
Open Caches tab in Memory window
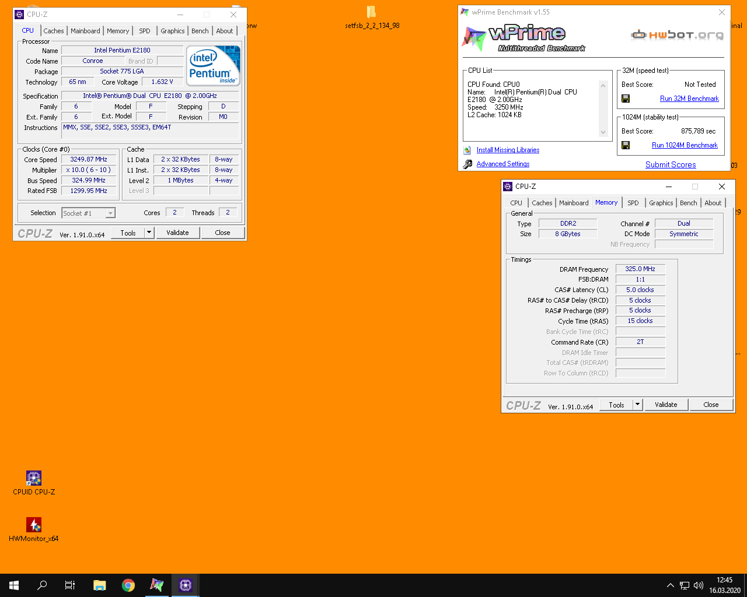[542, 203]
